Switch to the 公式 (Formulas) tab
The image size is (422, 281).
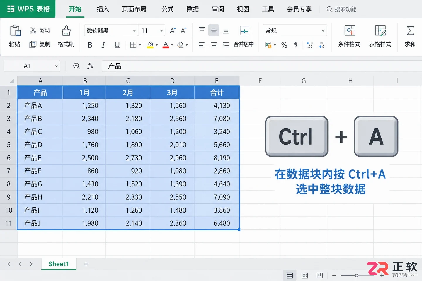pos(167,9)
